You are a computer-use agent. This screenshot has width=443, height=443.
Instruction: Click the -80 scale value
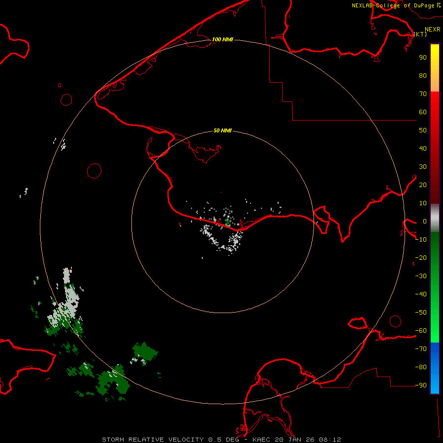pyautogui.click(x=421, y=367)
